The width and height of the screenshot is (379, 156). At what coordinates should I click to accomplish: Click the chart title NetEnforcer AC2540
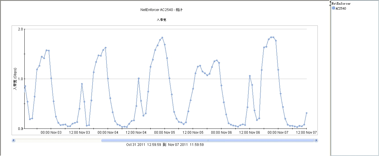coord(161,10)
